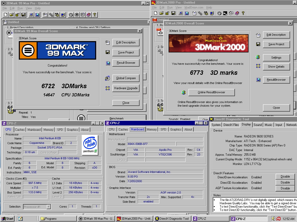Click Save Project button in 3DMark2000 score dialog
Viewport: 297px width, 222px height.
[276, 44]
